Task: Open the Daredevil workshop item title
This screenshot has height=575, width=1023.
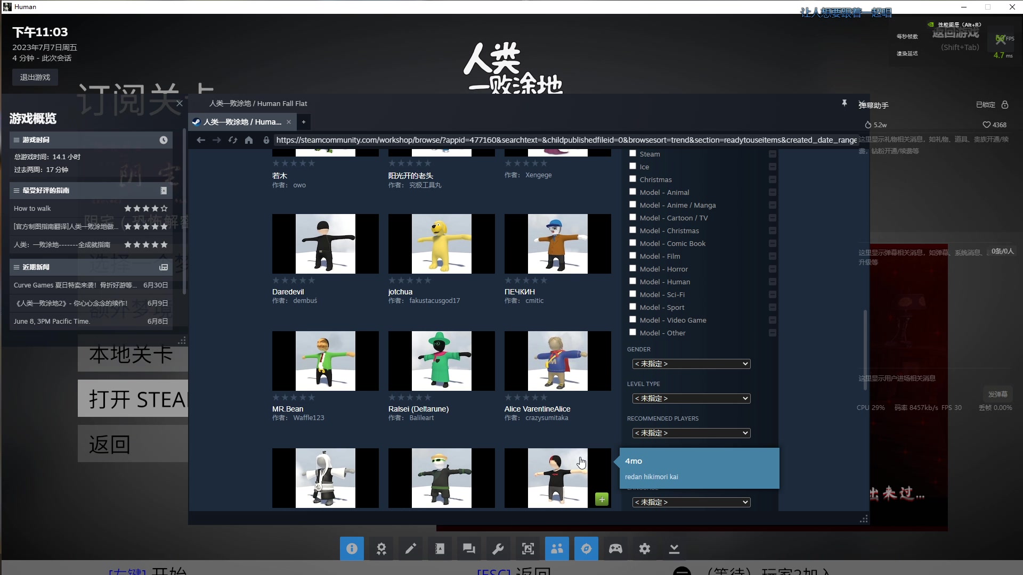Action: point(288,292)
